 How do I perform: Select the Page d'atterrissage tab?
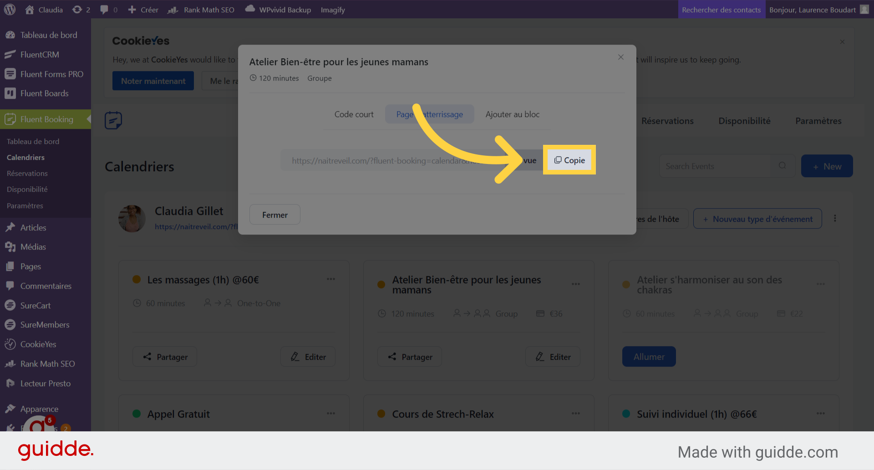[430, 114]
